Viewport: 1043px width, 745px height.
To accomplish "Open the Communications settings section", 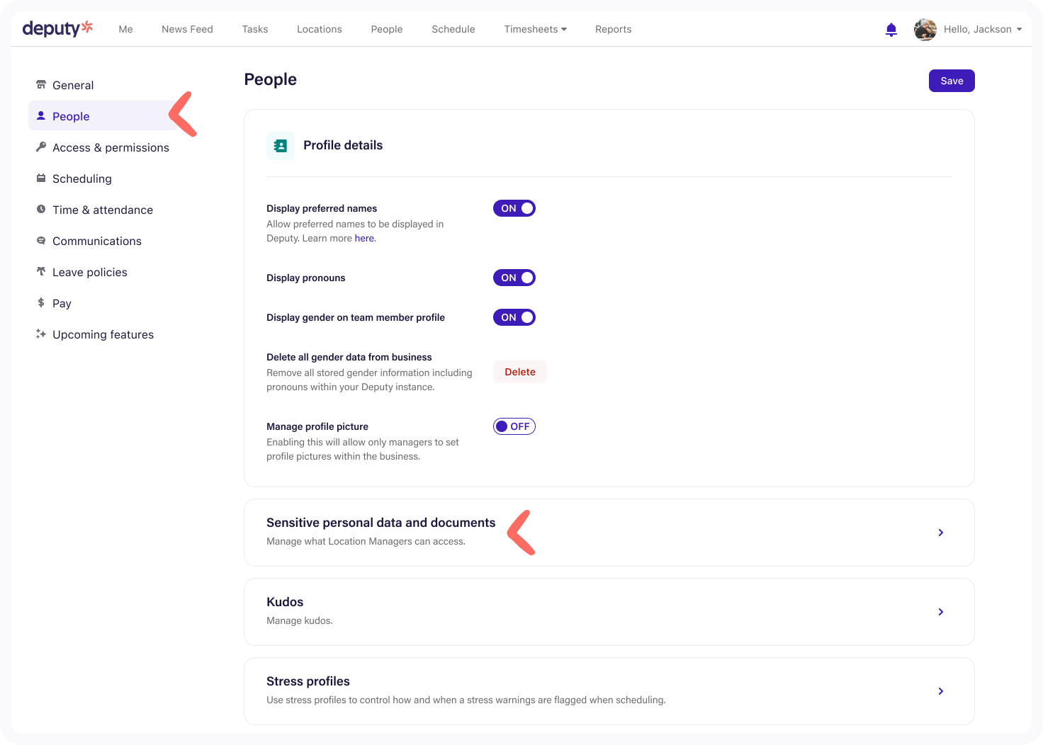I will [96, 241].
